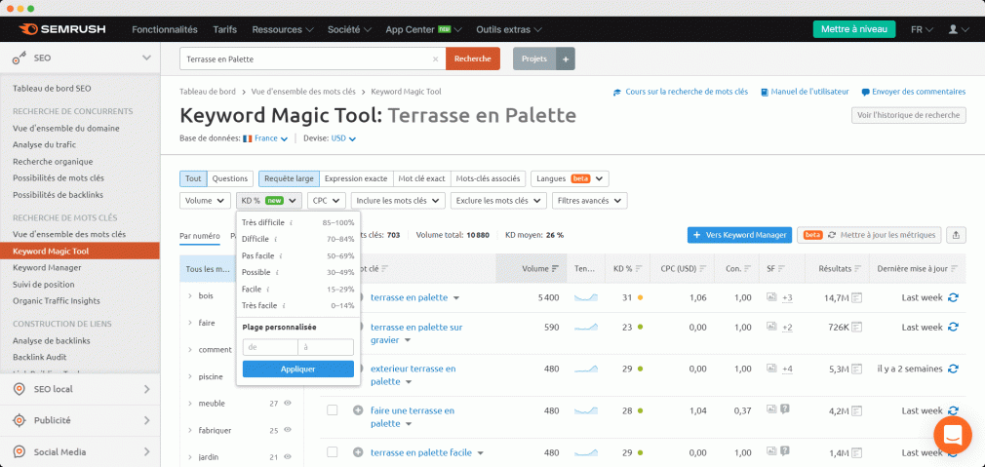Toggle eye icon for the fabriquer group
This screenshot has width=985, height=467.
pos(288,430)
